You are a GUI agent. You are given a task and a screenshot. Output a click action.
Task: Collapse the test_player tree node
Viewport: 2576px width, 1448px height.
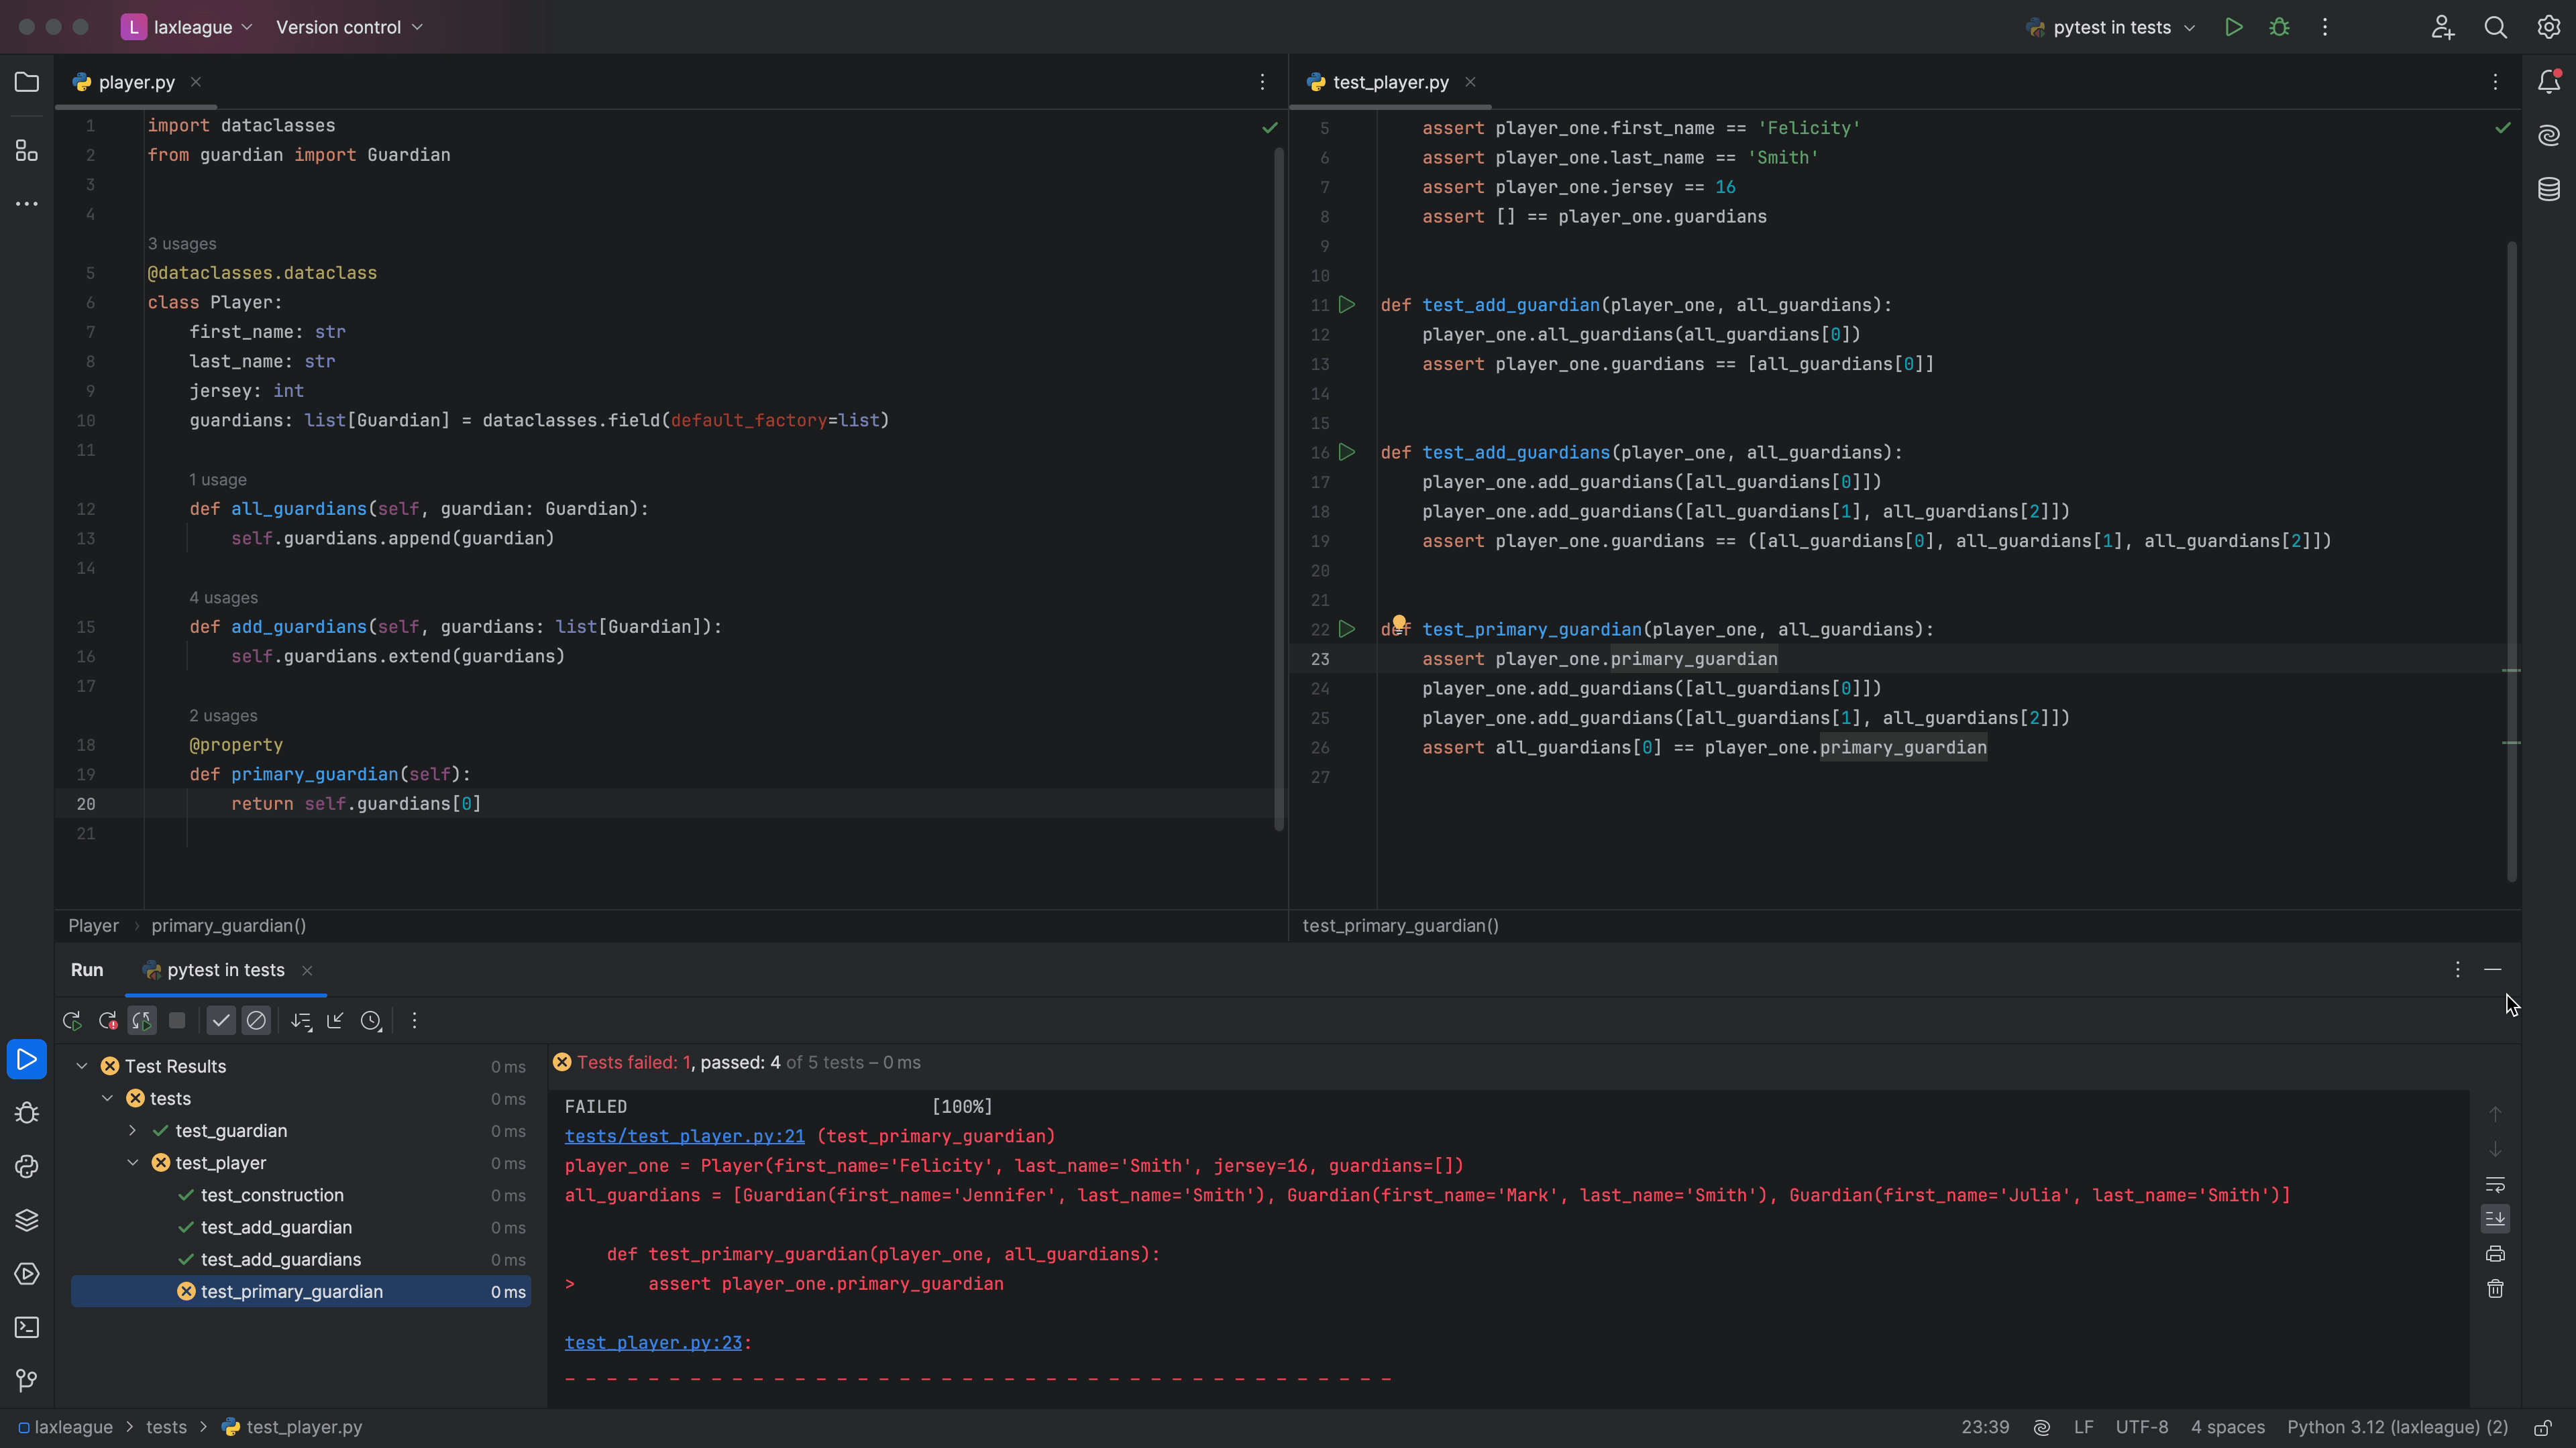coord(132,1162)
